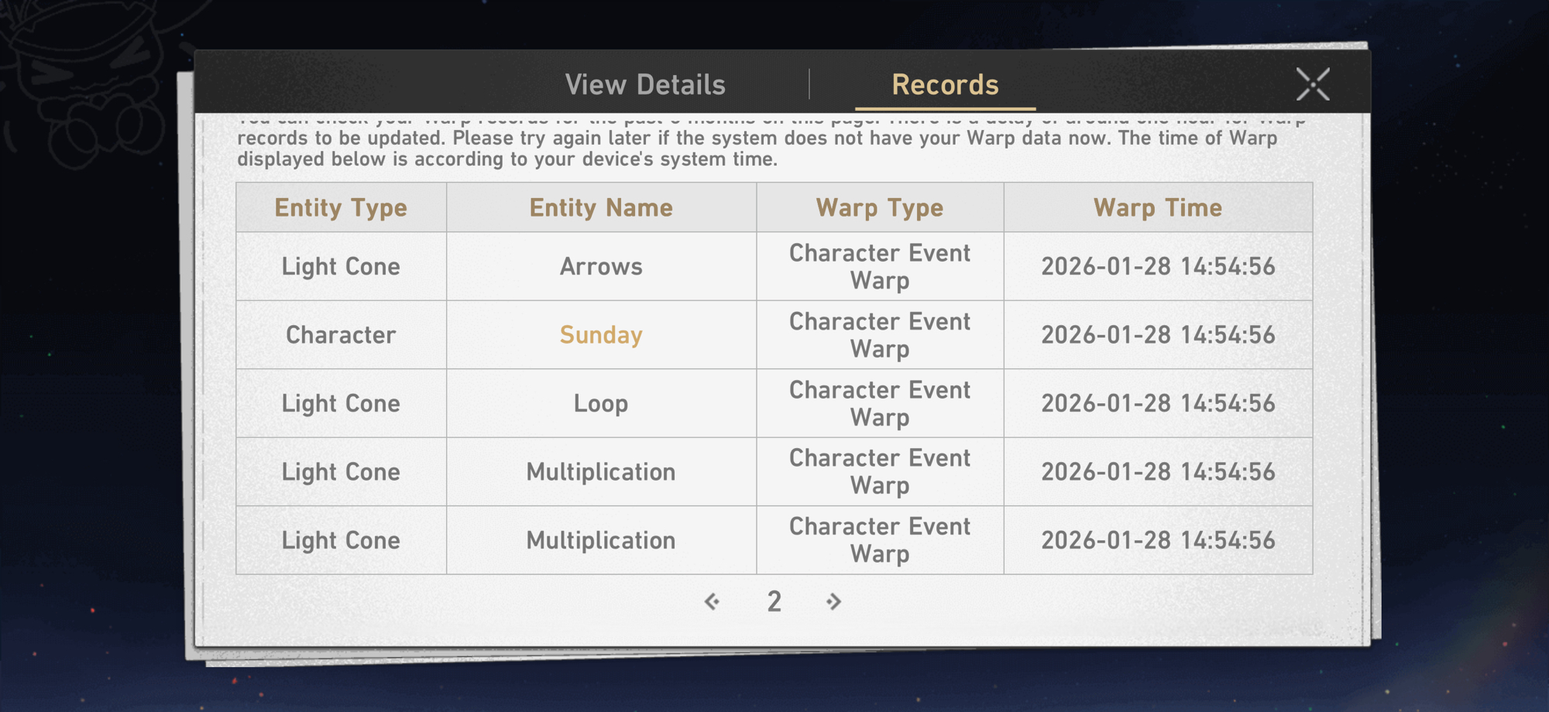Screen dimensions: 1549x712
Task: Select the Loop entity name cell
Action: (601, 403)
